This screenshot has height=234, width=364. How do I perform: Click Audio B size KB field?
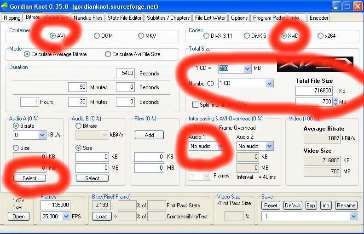92,157
